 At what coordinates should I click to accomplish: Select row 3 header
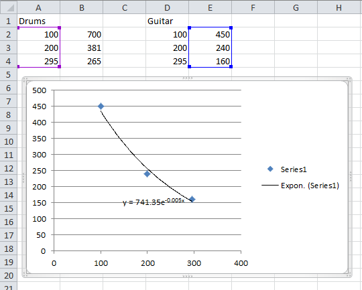(9, 48)
